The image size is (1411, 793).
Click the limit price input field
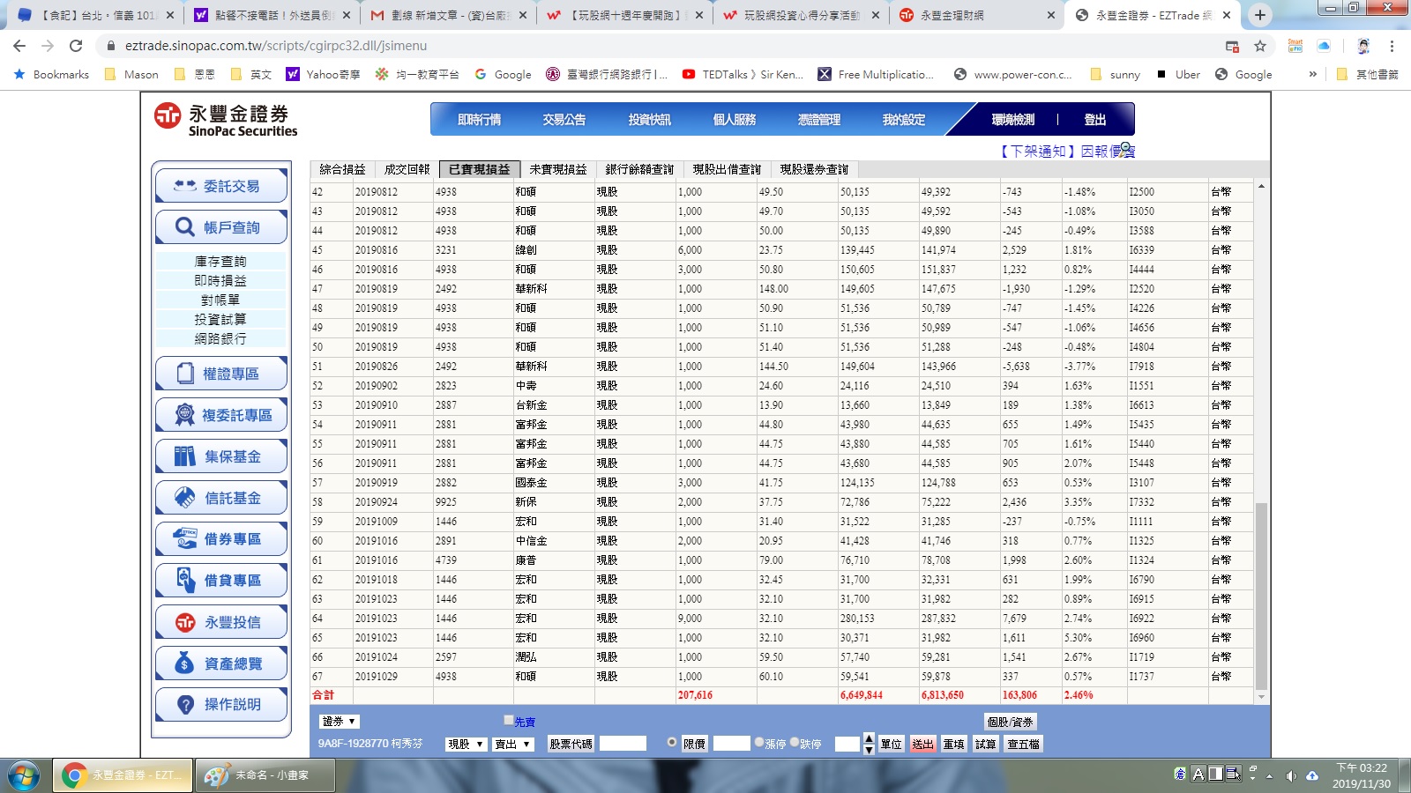[x=731, y=744]
